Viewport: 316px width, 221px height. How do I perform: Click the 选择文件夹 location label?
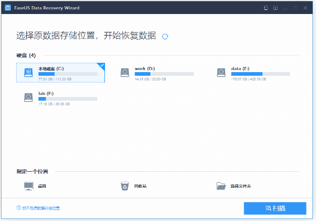tap(241, 186)
